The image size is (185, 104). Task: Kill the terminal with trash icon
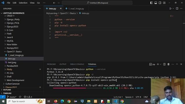(169, 64)
